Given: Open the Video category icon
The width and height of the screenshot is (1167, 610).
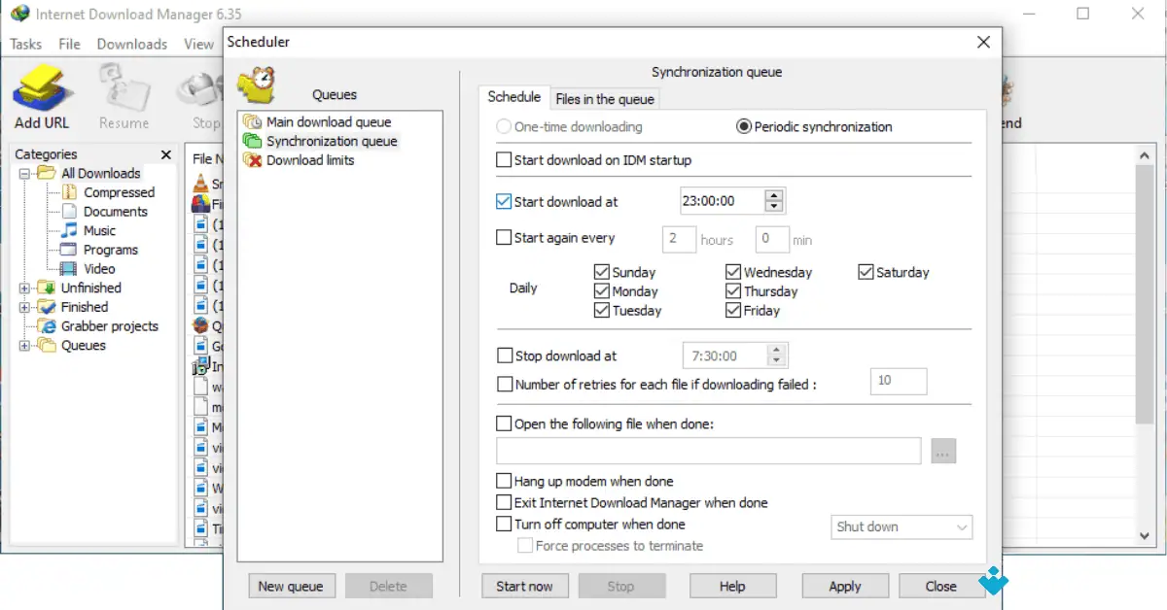Looking at the screenshot, I should [69, 268].
